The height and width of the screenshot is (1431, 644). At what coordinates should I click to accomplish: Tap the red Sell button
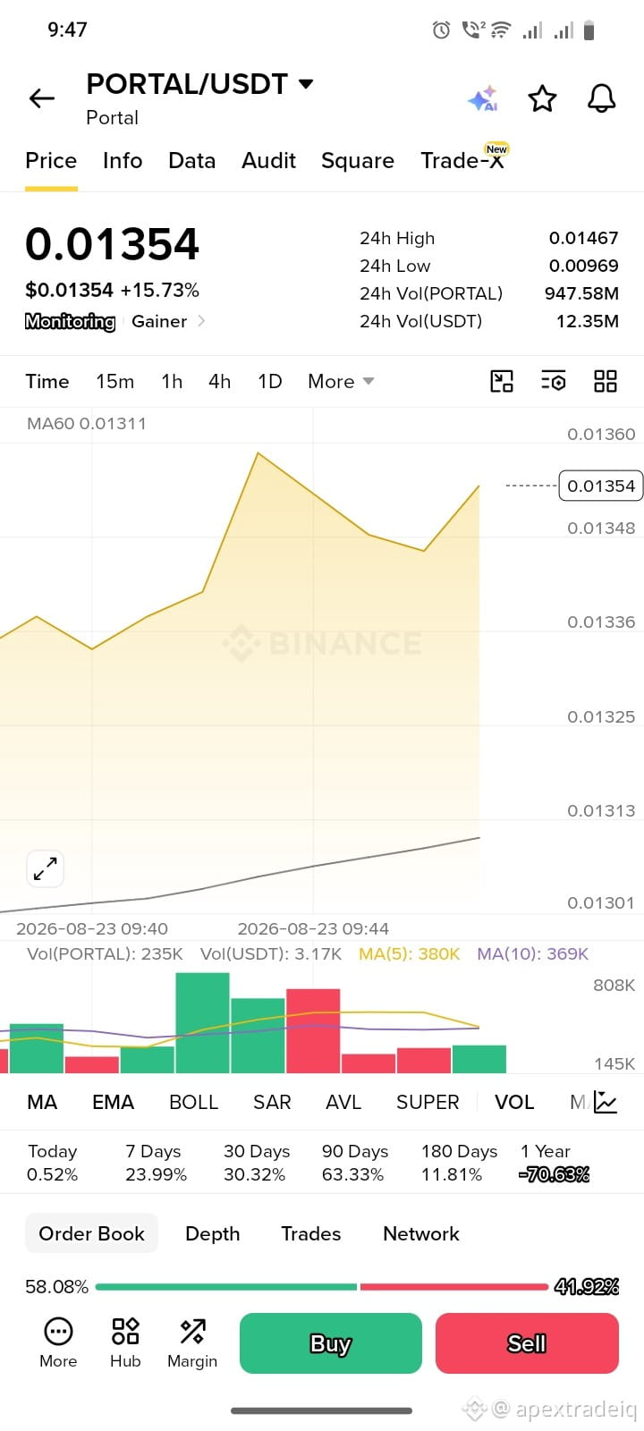coord(527,1343)
